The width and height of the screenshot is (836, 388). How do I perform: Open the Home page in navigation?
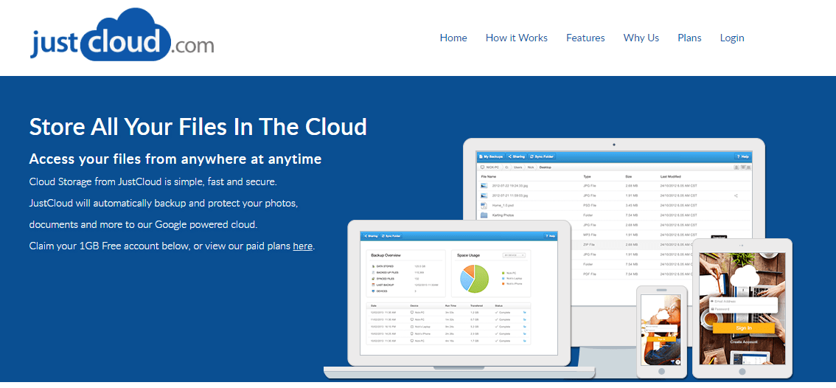[x=453, y=38]
